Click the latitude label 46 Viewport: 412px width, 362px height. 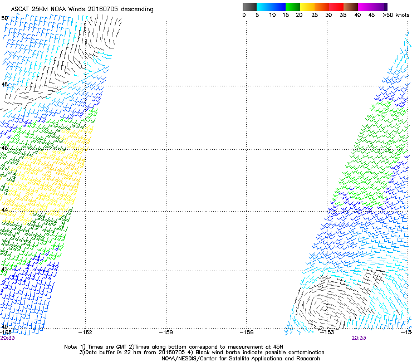4,148
